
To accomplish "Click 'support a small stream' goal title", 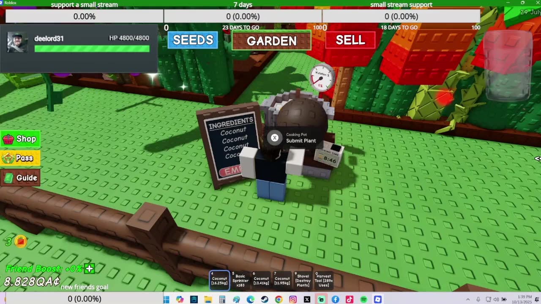I will pos(85,5).
